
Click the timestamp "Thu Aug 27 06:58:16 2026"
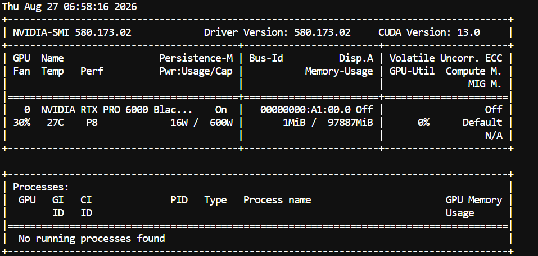click(69, 7)
